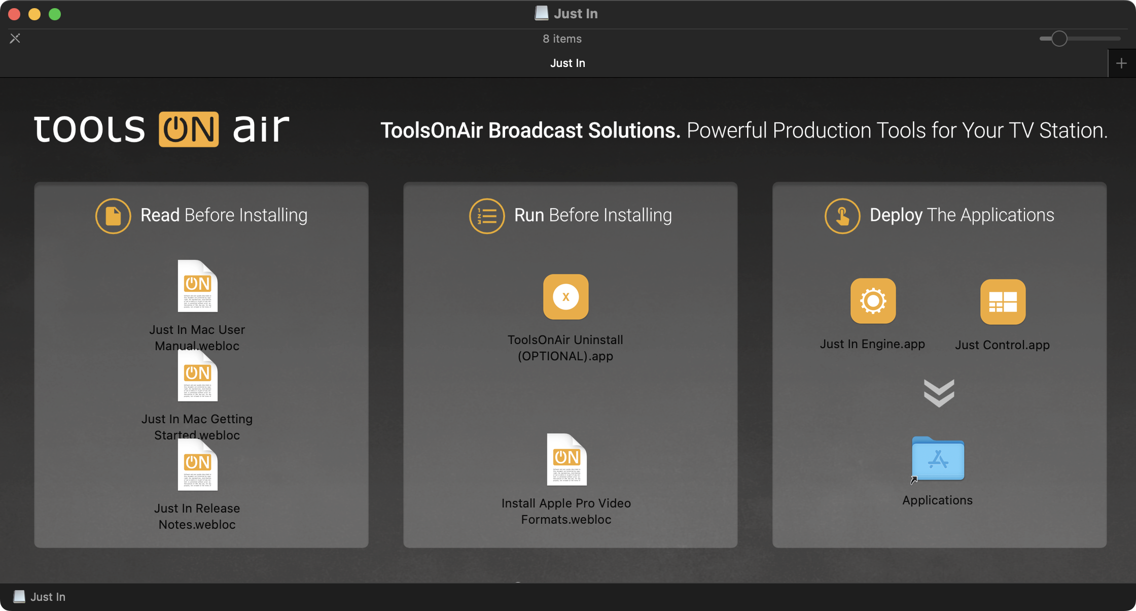
Task: Click the Just In Engine.app label
Action: tap(873, 344)
